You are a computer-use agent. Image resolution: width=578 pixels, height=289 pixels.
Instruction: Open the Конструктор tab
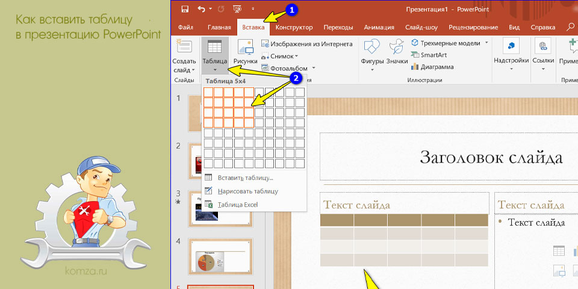pyautogui.click(x=294, y=27)
